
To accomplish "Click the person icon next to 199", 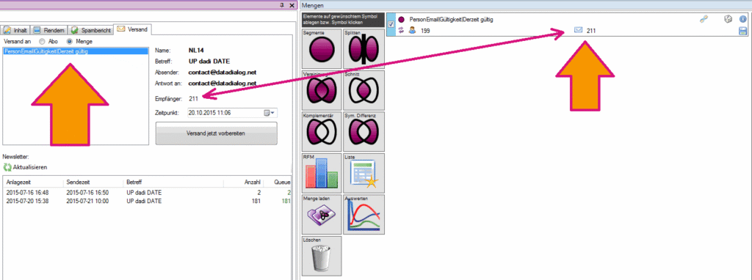I will [412, 31].
